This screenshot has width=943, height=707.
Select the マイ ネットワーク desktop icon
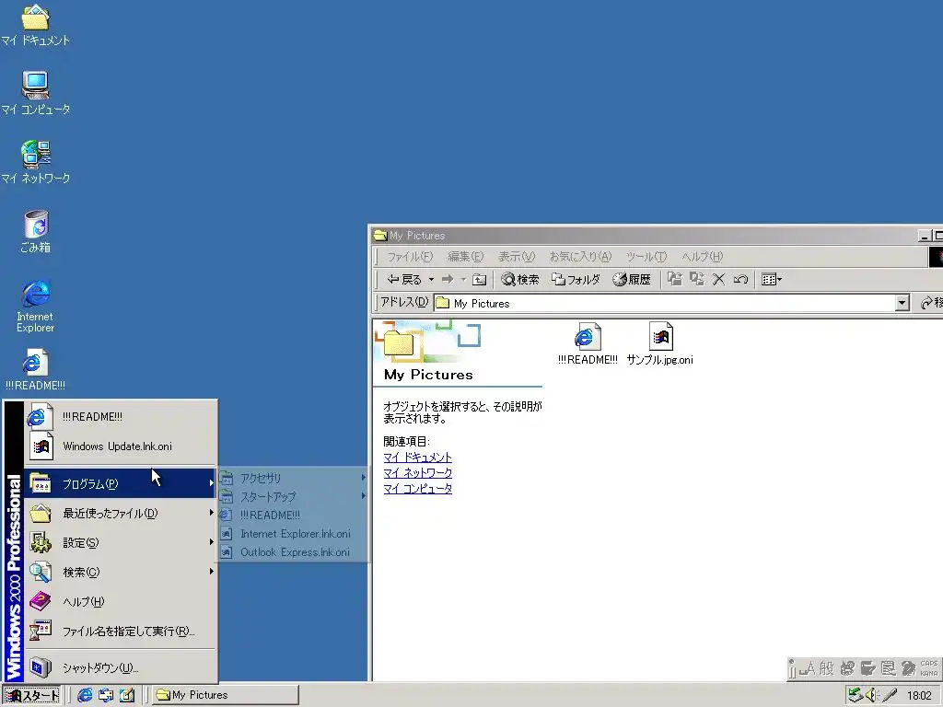pos(36,162)
